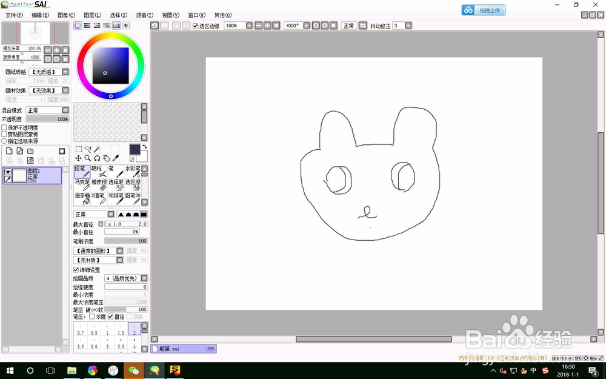Hide 图层1 using eye icon

coord(8,172)
